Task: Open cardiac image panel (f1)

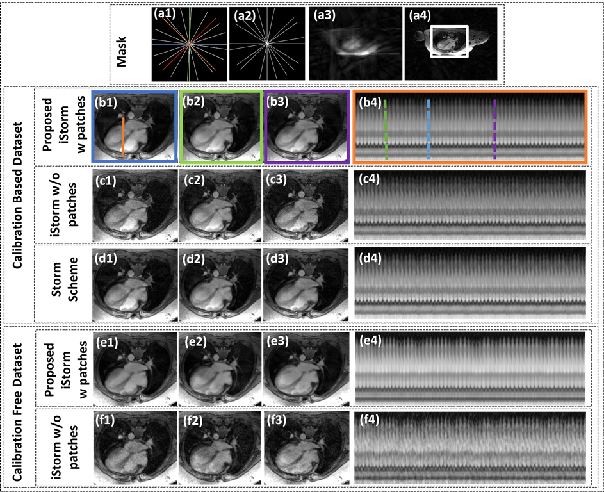Action: pyautogui.click(x=135, y=448)
